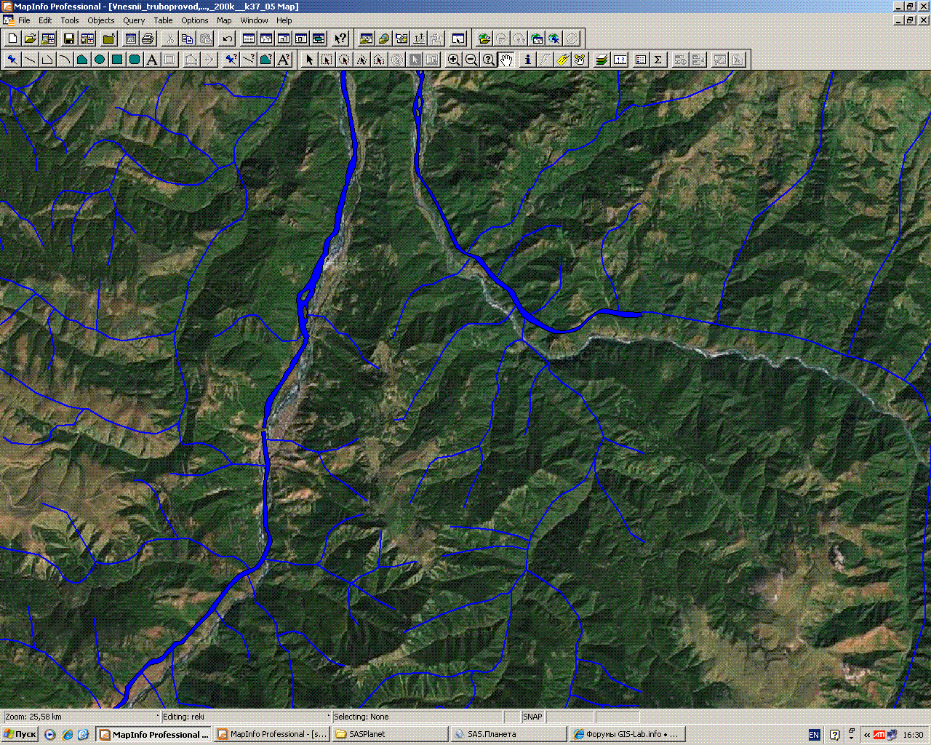931x745 pixels.
Task: Open the Selecting layer status field
Action: point(417,717)
